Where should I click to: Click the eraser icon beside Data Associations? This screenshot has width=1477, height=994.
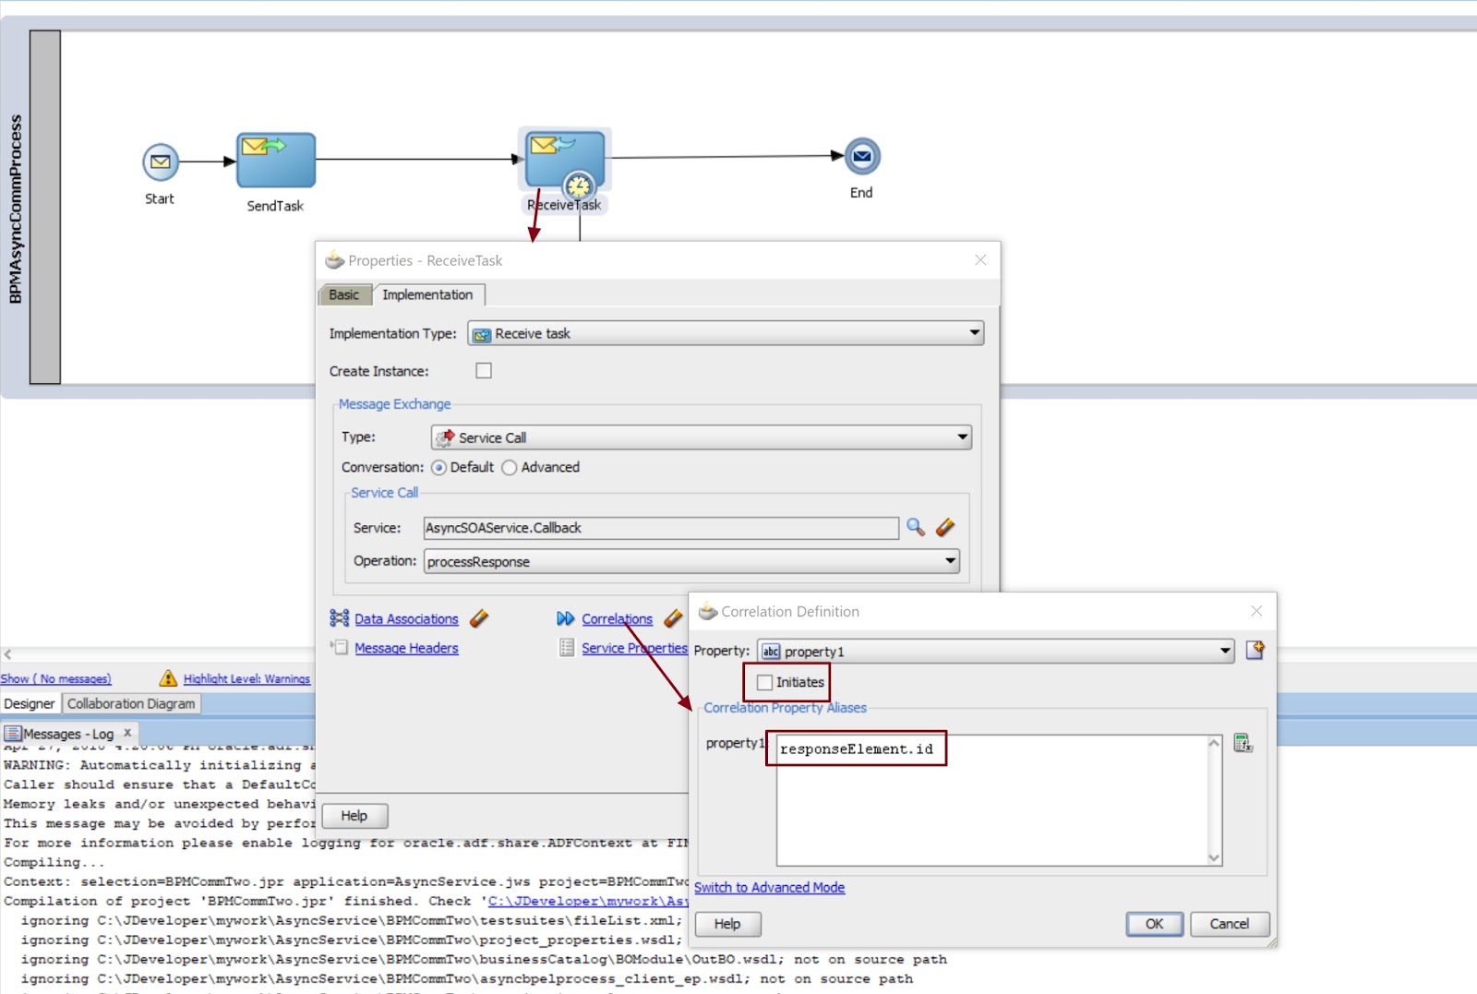pyautogui.click(x=479, y=618)
